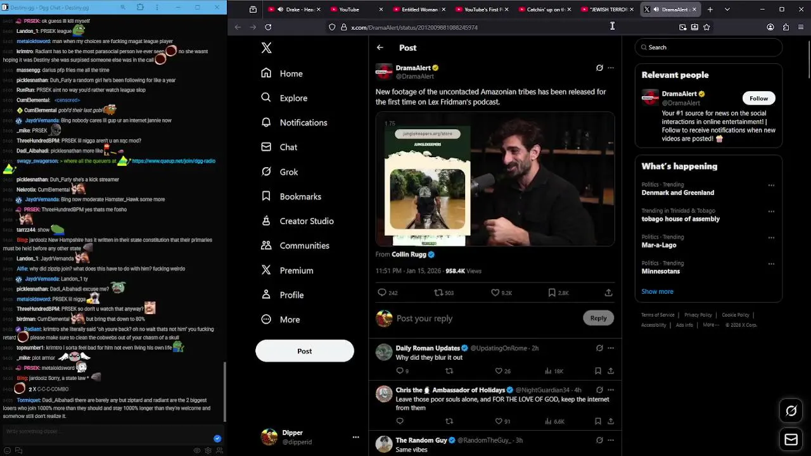Screen dimensions: 811x456
Task: Switch to Drake browser tab
Action: [293, 9]
